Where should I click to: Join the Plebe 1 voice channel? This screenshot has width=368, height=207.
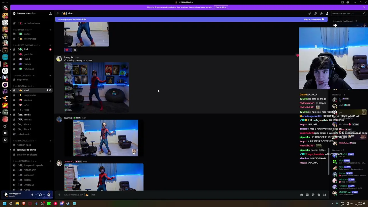32,124
